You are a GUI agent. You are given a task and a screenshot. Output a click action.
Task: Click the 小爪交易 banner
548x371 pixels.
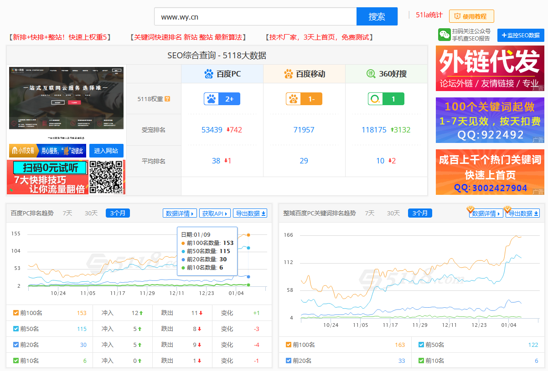pos(47,151)
